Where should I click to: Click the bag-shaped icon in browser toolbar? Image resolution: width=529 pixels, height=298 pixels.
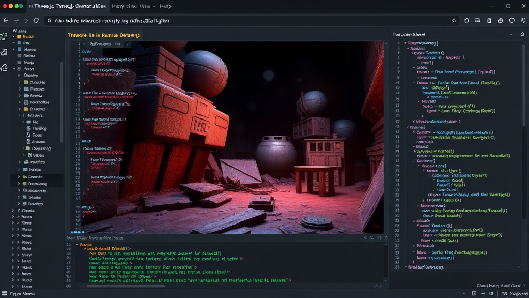(x=500, y=21)
